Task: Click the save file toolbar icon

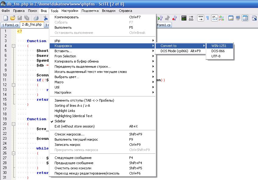Action: 20,18
